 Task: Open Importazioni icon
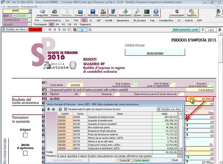125,13
